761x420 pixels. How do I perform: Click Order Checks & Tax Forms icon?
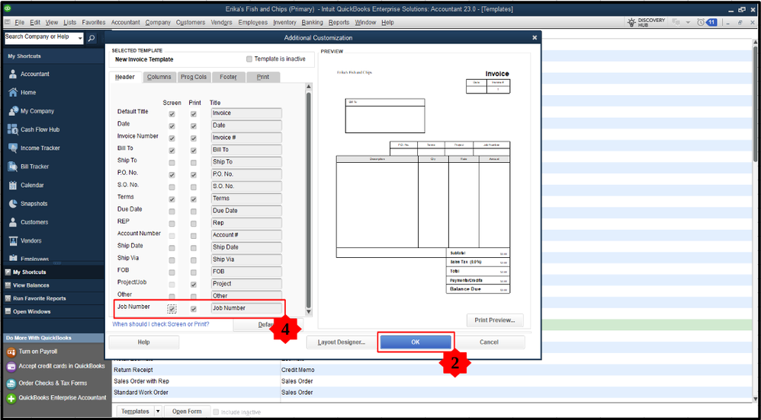(11, 383)
